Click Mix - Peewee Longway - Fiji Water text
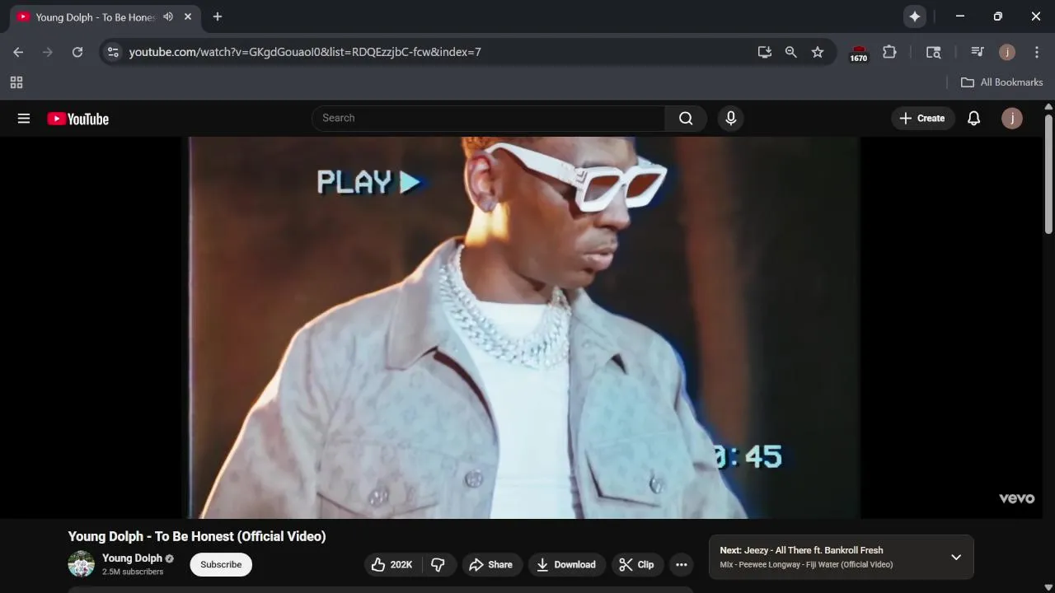Viewport: 1055px width, 593px height. [806, 565]
